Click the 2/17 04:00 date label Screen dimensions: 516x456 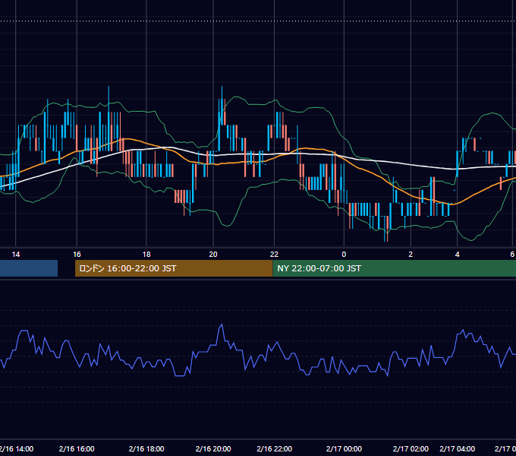point(457,448)
